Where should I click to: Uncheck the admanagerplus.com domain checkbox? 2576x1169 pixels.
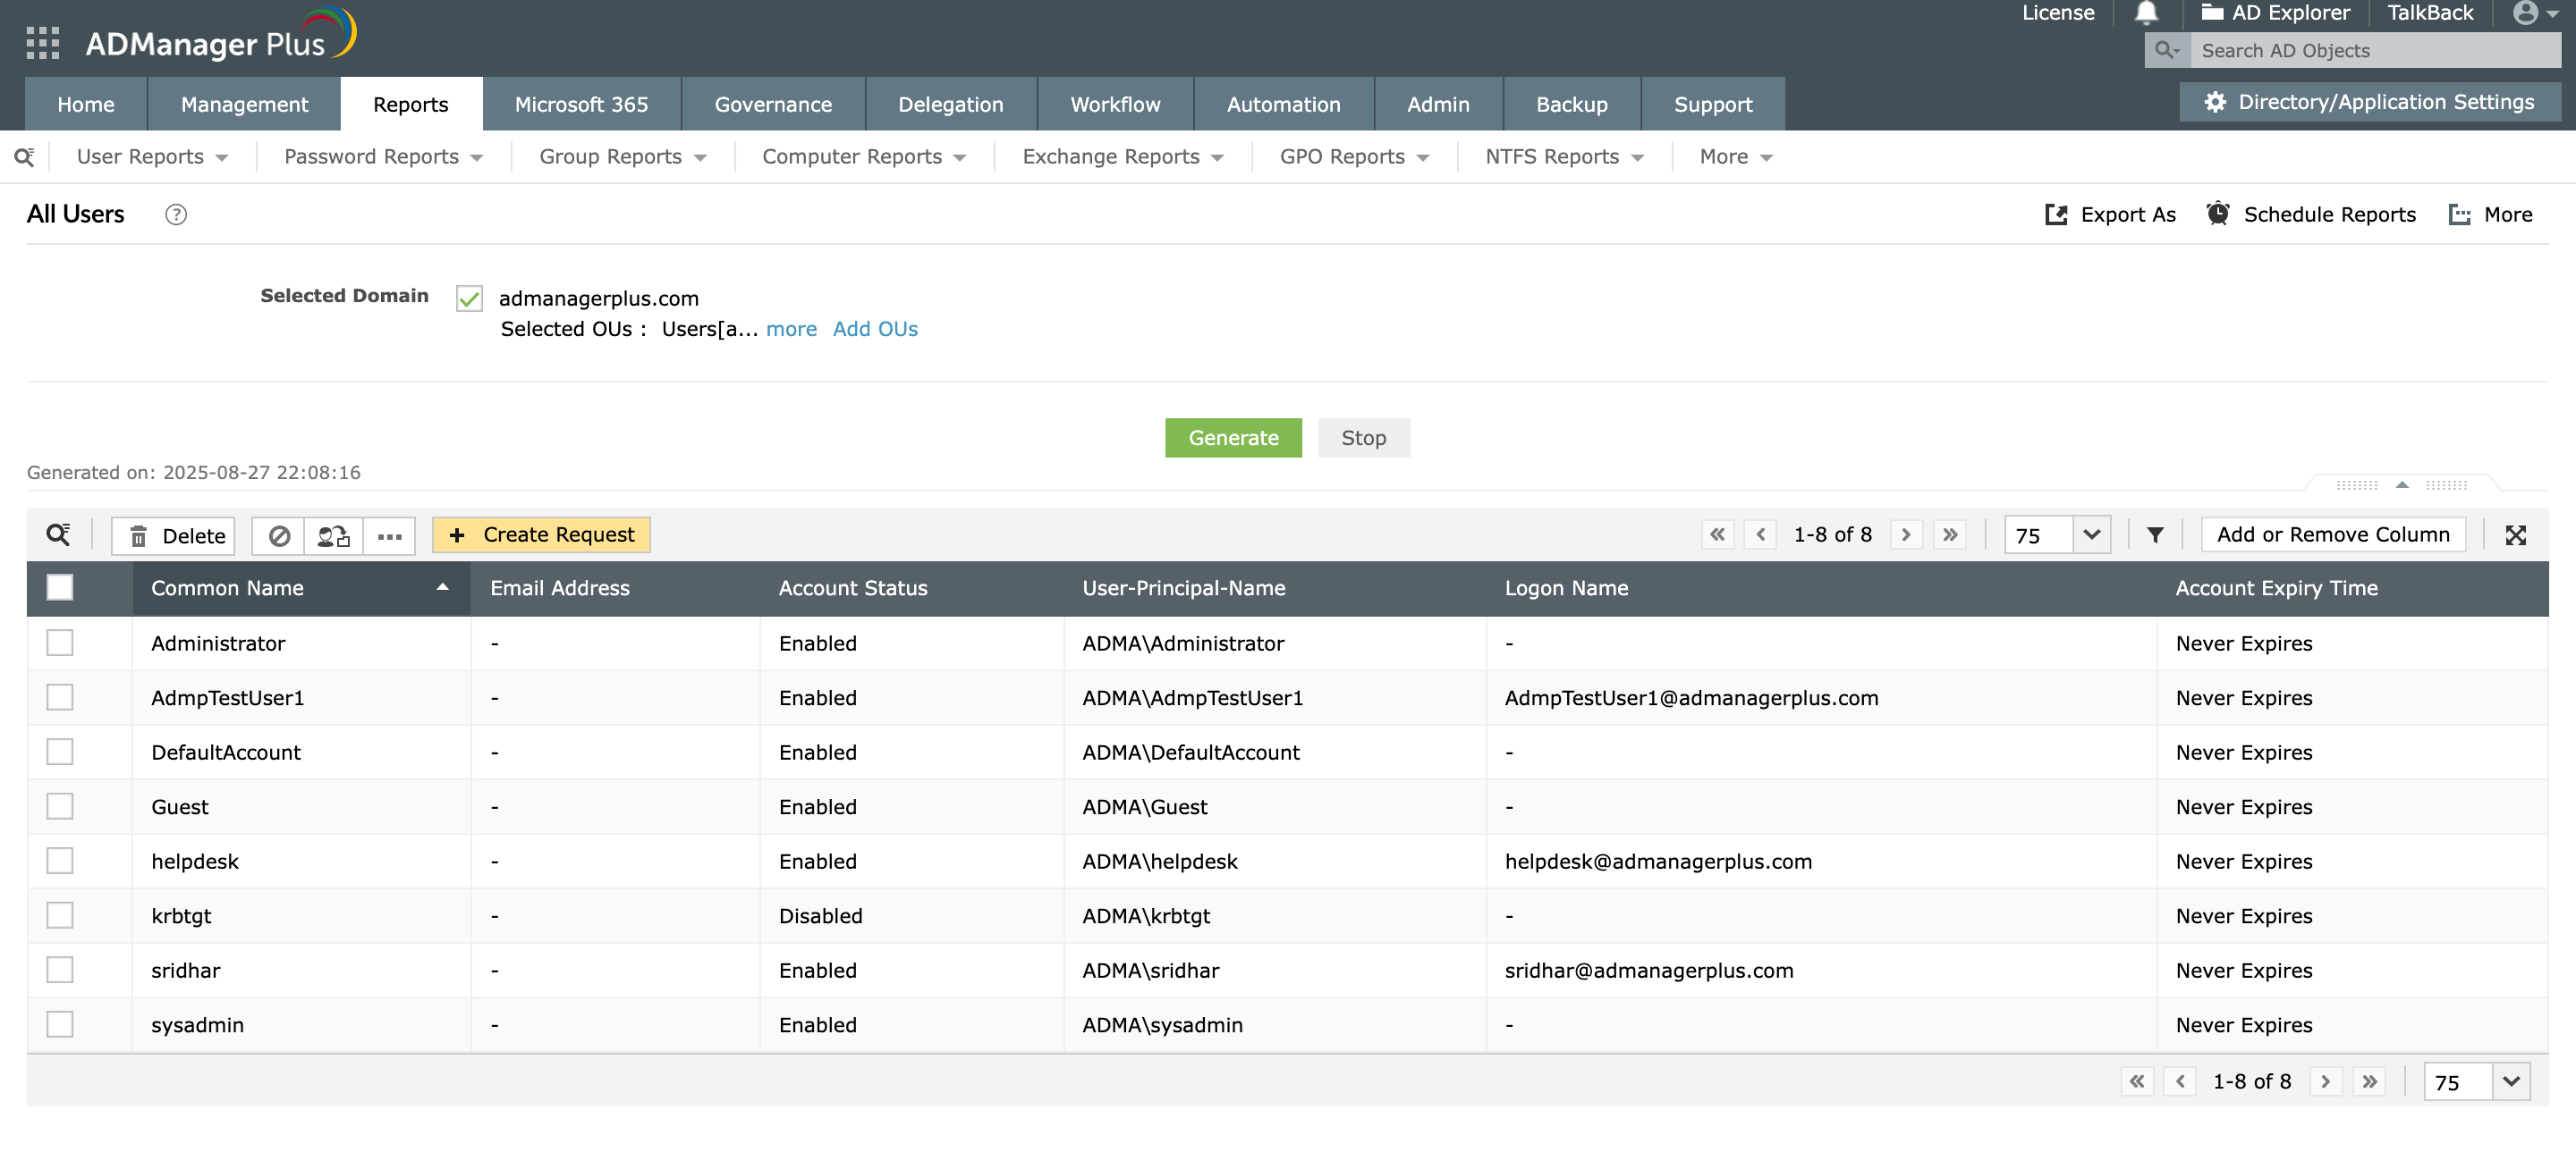pos(468,298)
